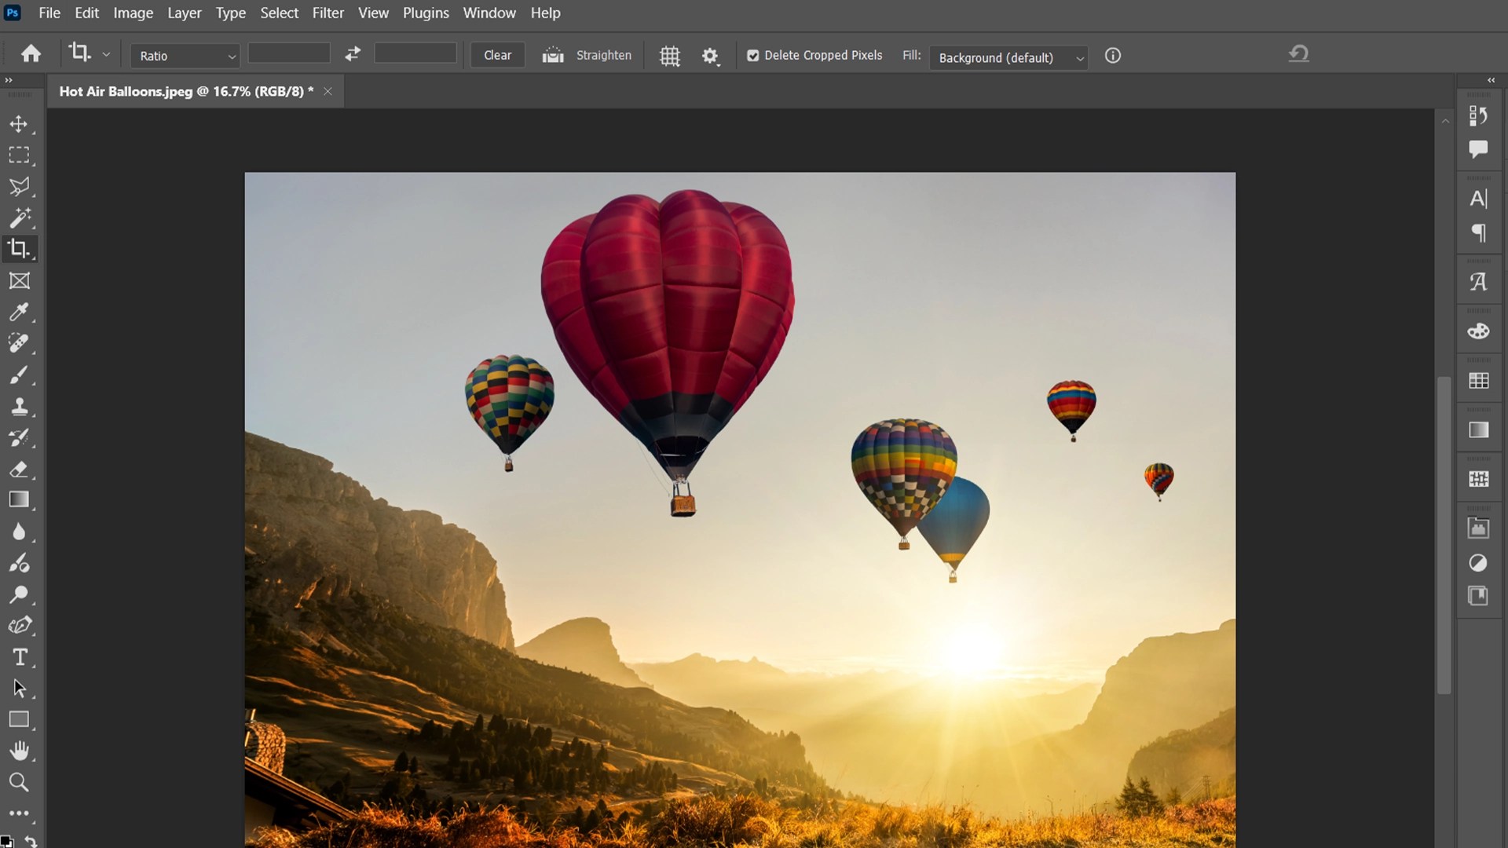Select the Zoom tool
The image size is (1508, 848).
coord(19,782)
